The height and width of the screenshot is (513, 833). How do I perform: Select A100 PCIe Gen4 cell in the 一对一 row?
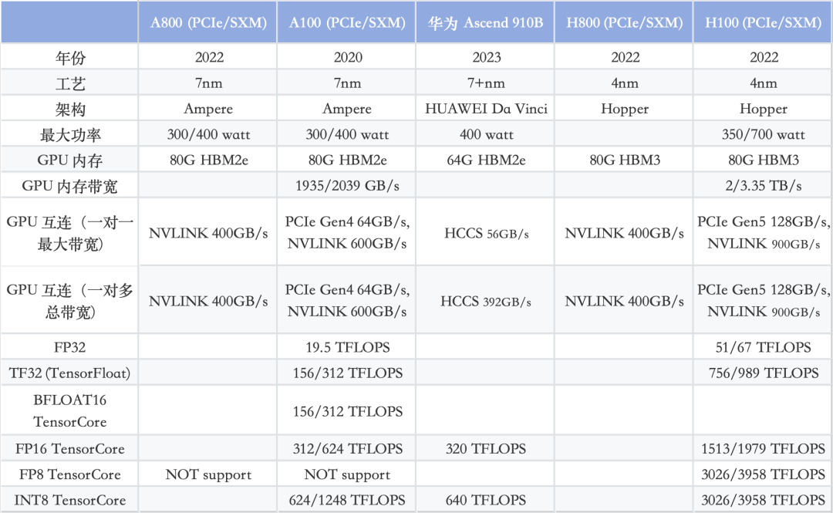click(347, 232)
